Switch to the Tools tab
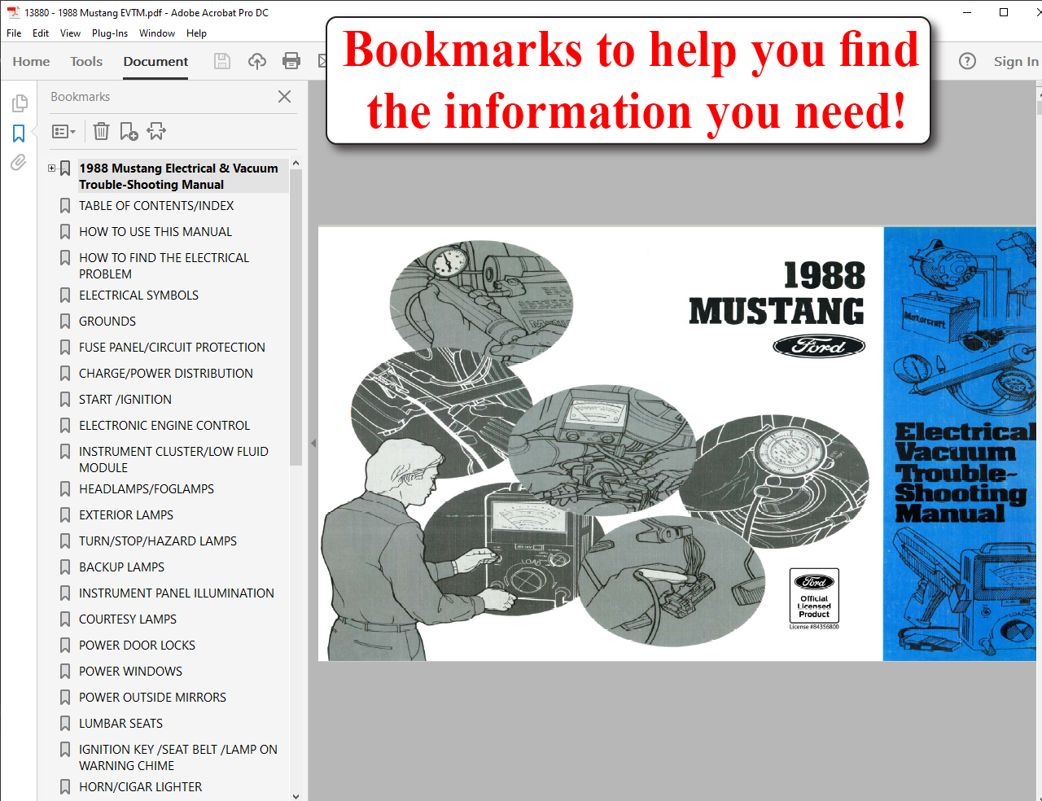 tap(86, 61)
